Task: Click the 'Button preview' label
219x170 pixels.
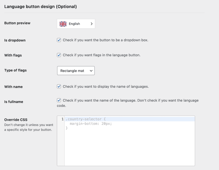Action: 17,23
